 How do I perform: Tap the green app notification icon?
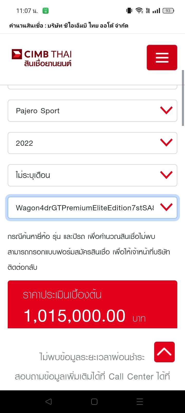pyautogui.click(x=45, y=11)
